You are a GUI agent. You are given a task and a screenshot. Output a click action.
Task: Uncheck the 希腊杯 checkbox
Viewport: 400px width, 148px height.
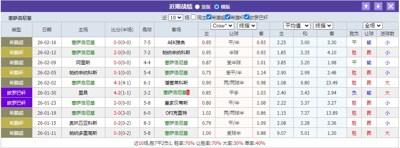(228, 17)
